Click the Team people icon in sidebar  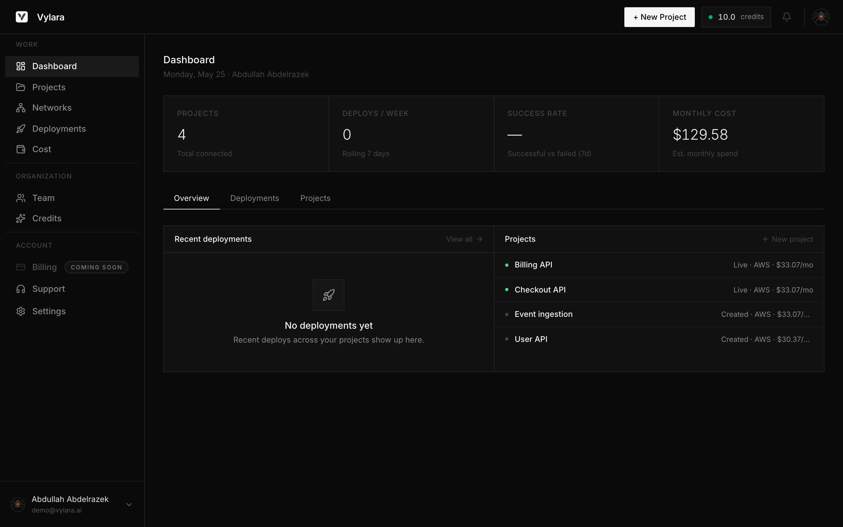click(x=20, y=198)
